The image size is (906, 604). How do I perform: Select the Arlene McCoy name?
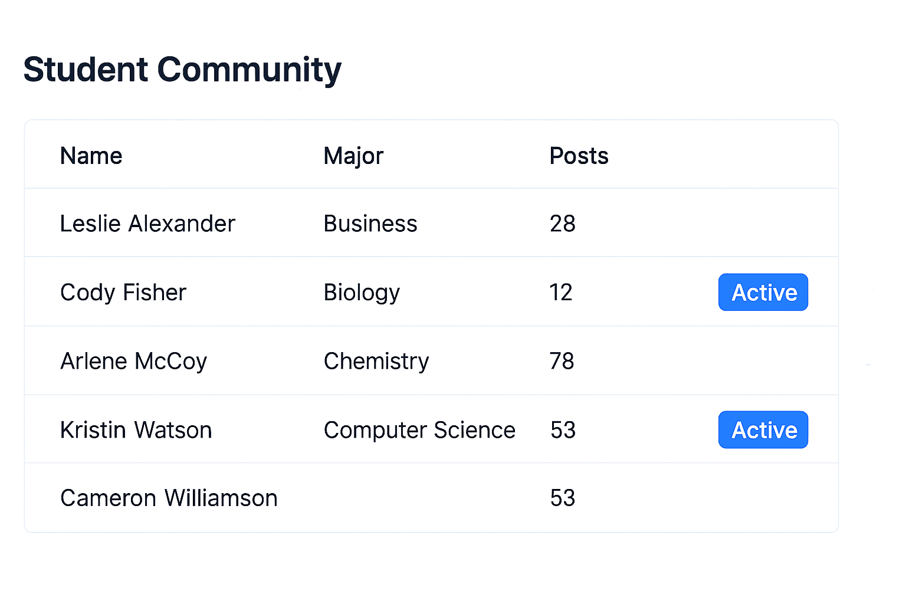[134, 361]
